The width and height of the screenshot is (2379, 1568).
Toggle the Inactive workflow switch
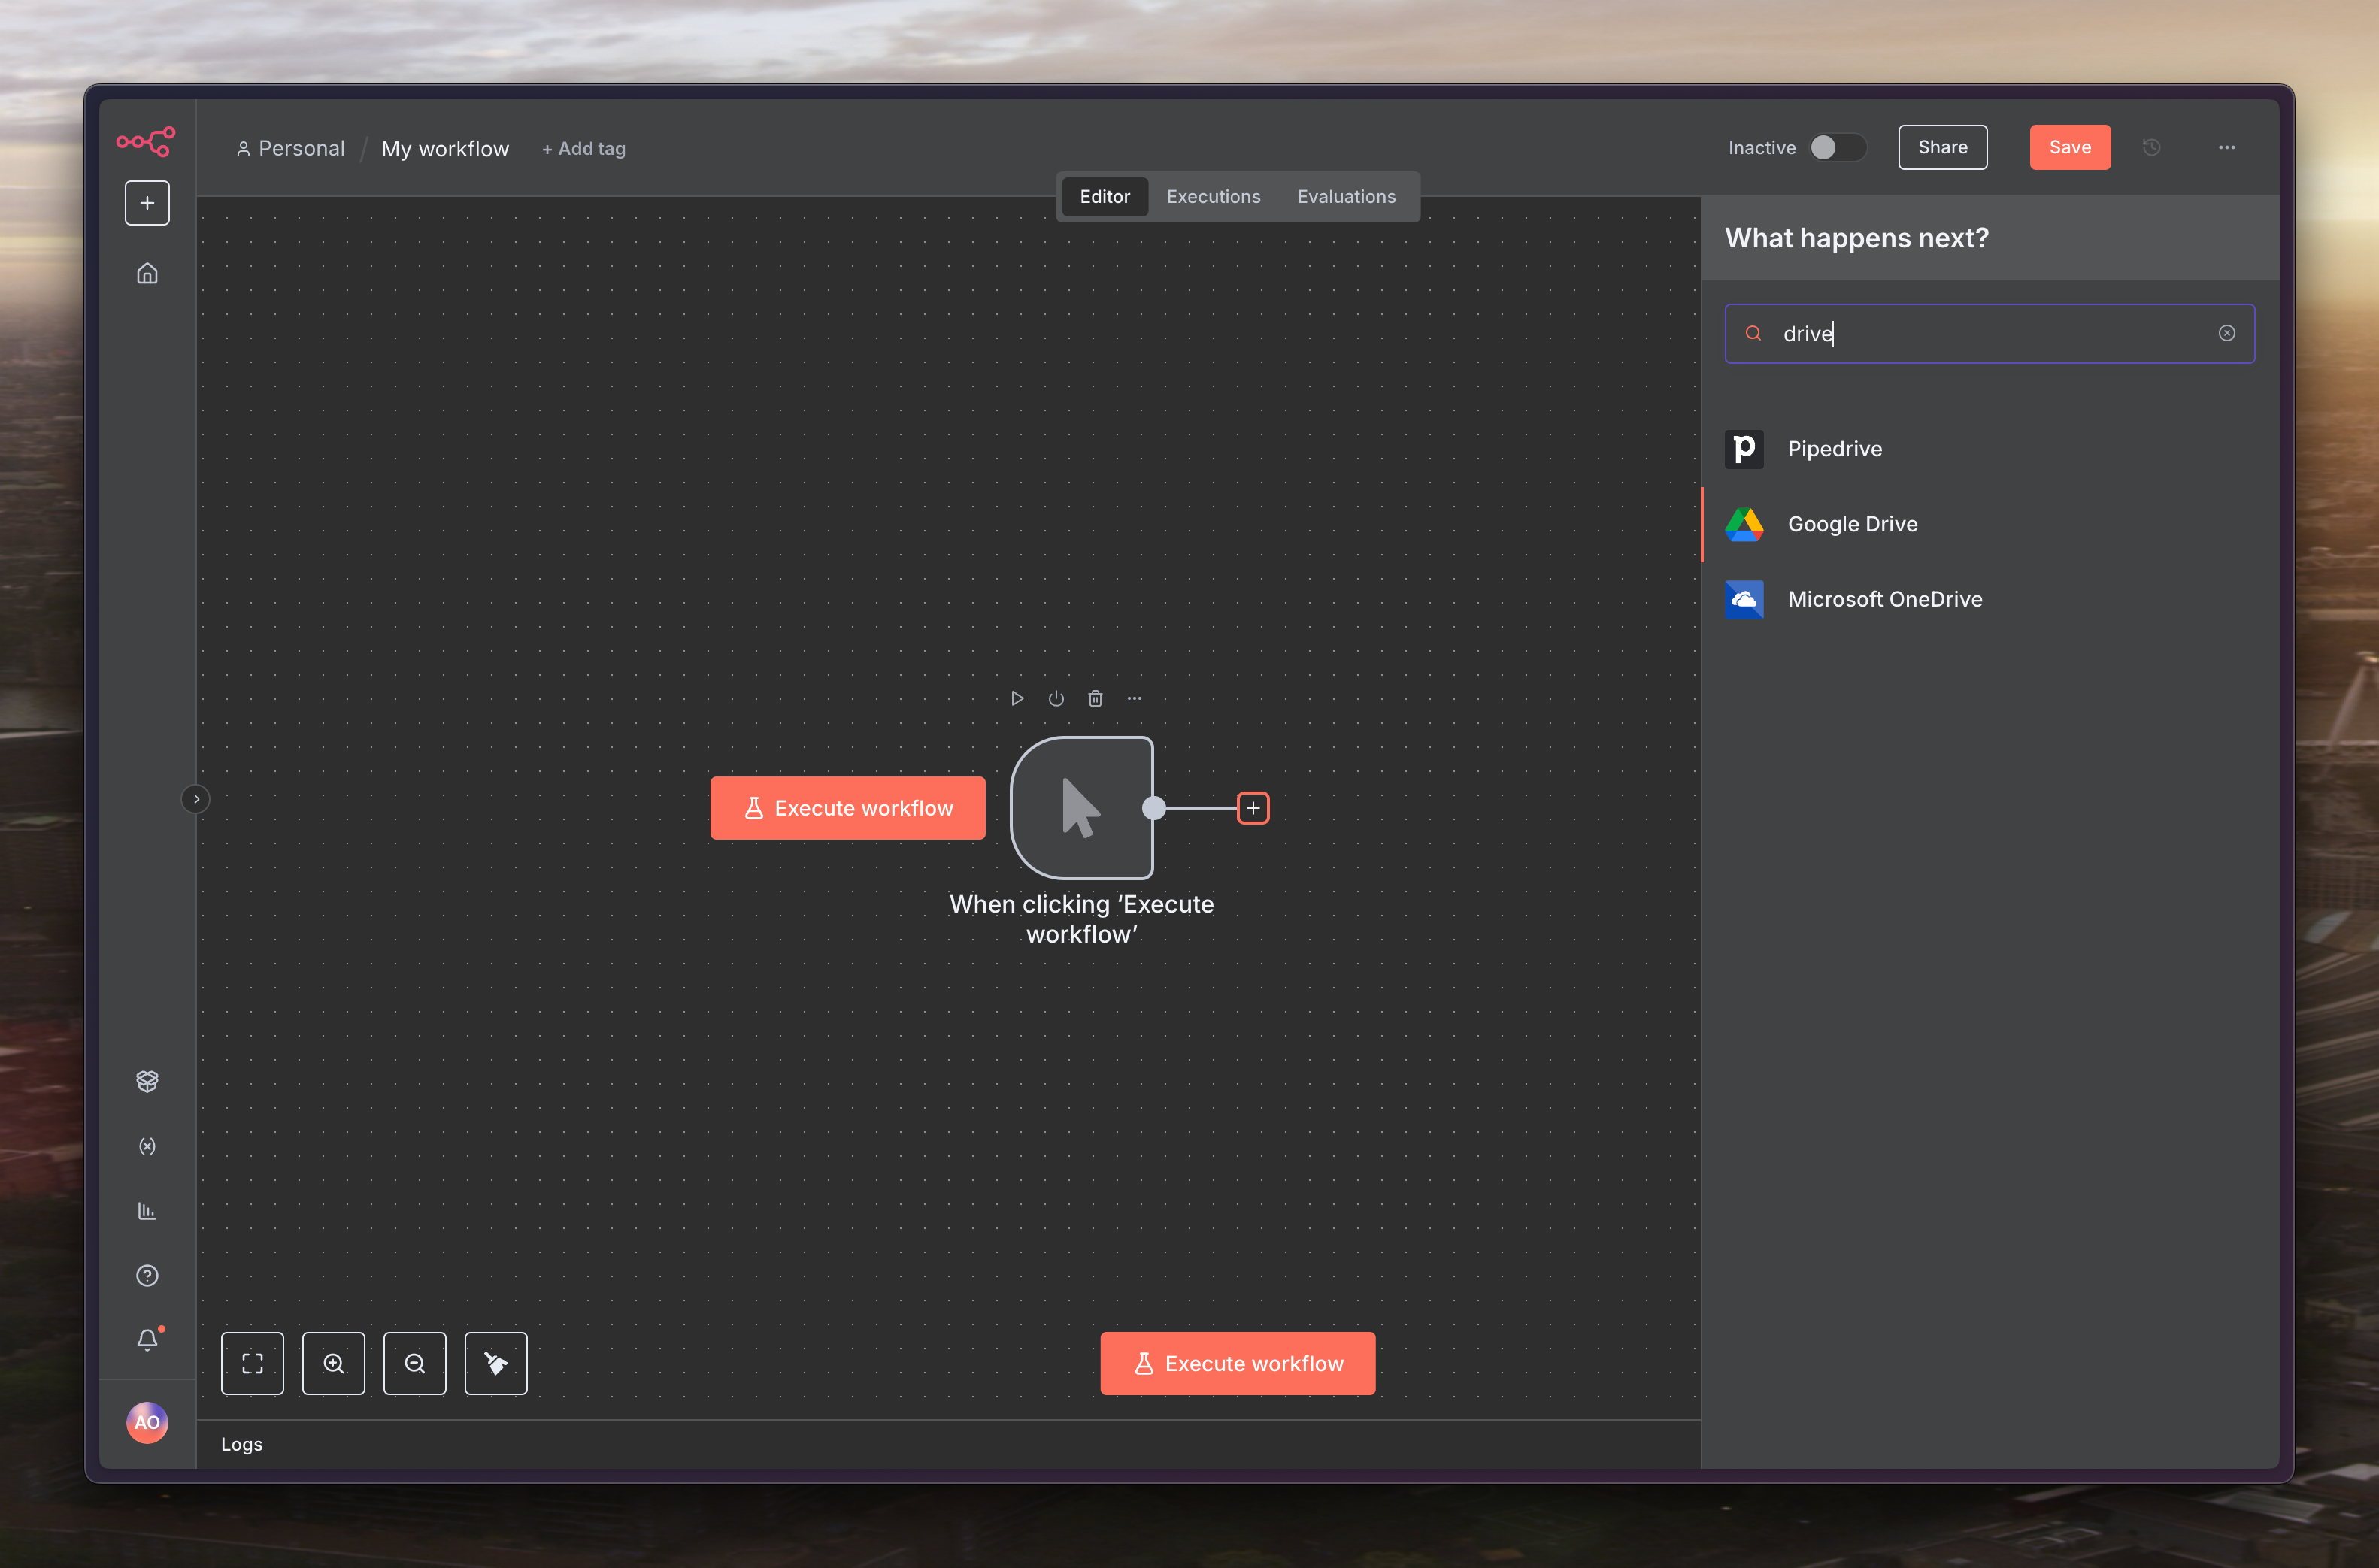(1838, 147)
